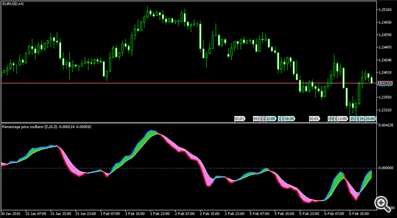Screen dimensions: 397x218
Task: Click the 31 Jan 07:00 time label
Action: pyautogui.click(x=35, y=213)
